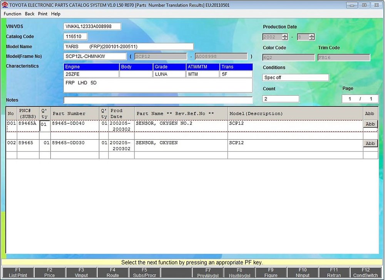Click the Toyota app icon in title bar

click(x=5, y=5)
